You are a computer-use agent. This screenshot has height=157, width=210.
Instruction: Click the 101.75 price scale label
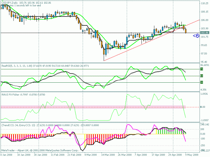pos(205,37)
